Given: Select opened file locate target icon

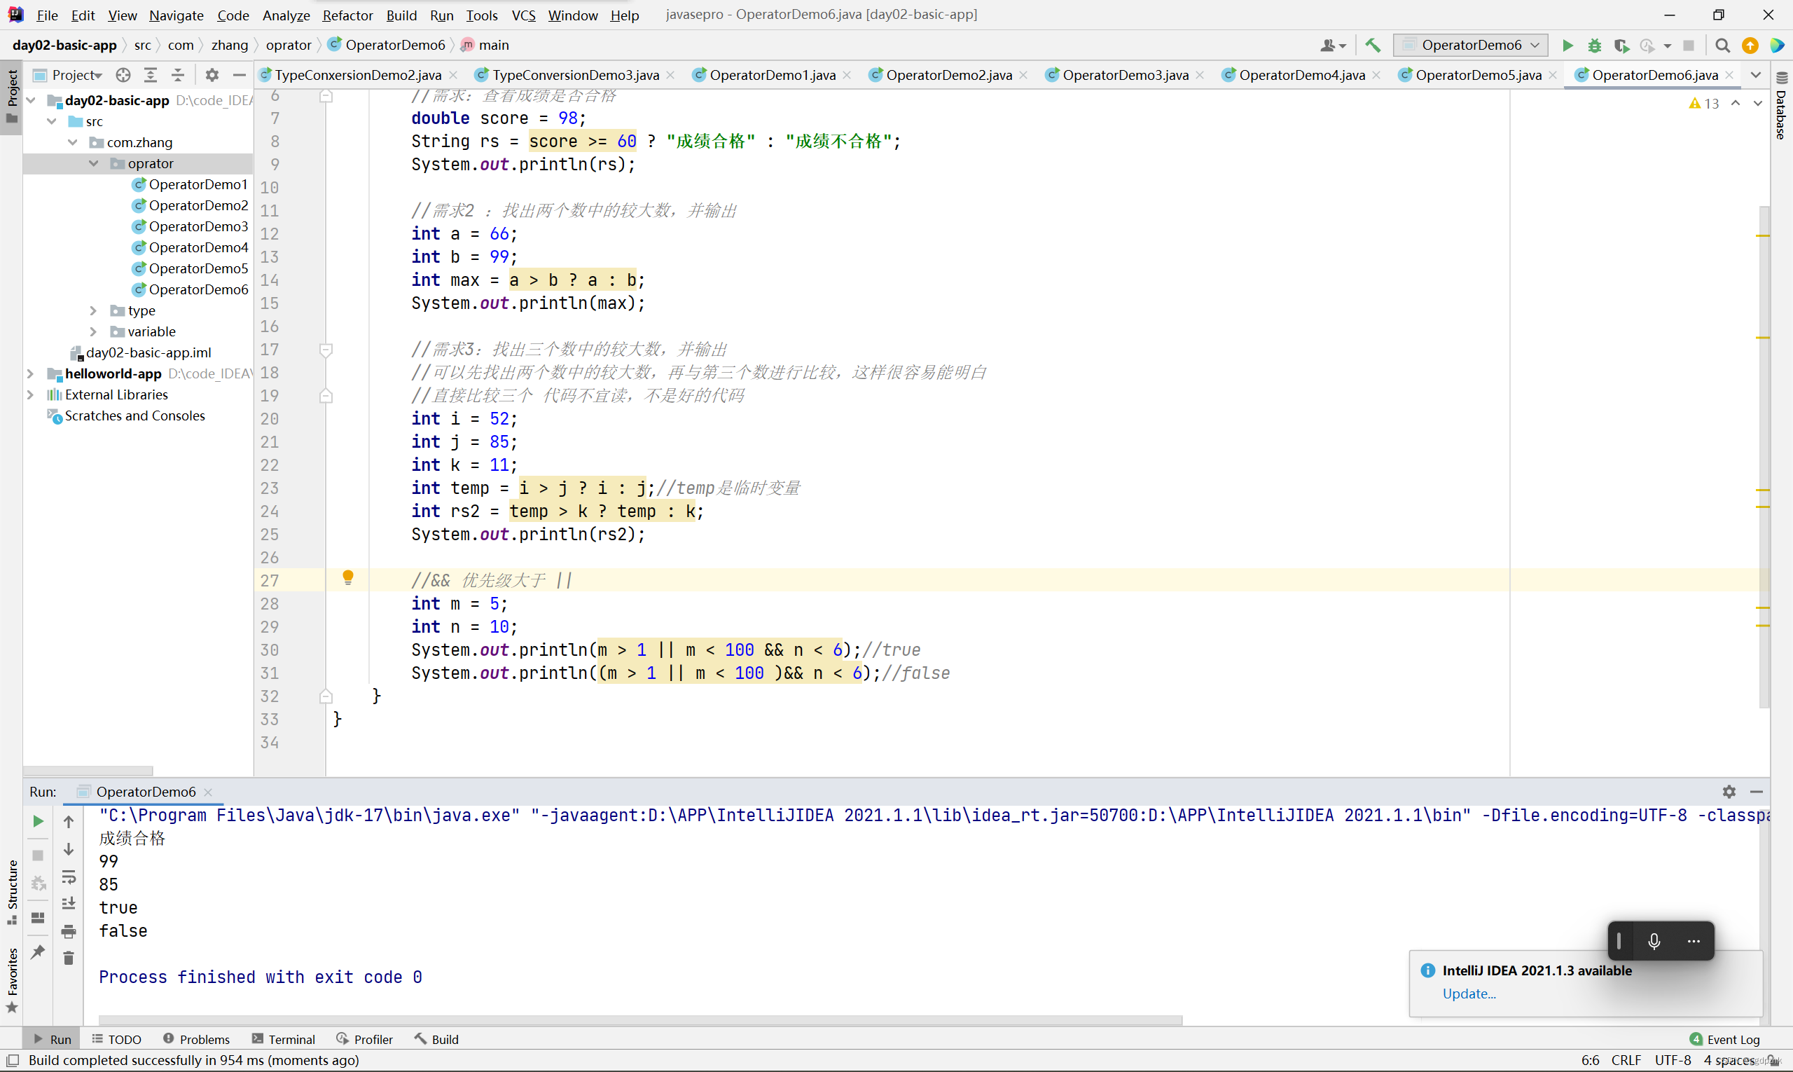Looking at the screenshot, I should pyautogui.click(x=123, y=74).
